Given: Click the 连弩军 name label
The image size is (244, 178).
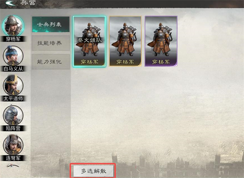Looking at the screenshot, I should point(13,158).
